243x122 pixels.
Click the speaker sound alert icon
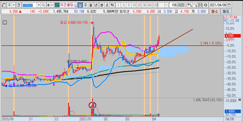click(x=49, y=5)
